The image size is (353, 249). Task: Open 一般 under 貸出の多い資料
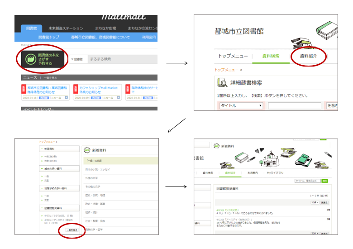click(47, 176)
